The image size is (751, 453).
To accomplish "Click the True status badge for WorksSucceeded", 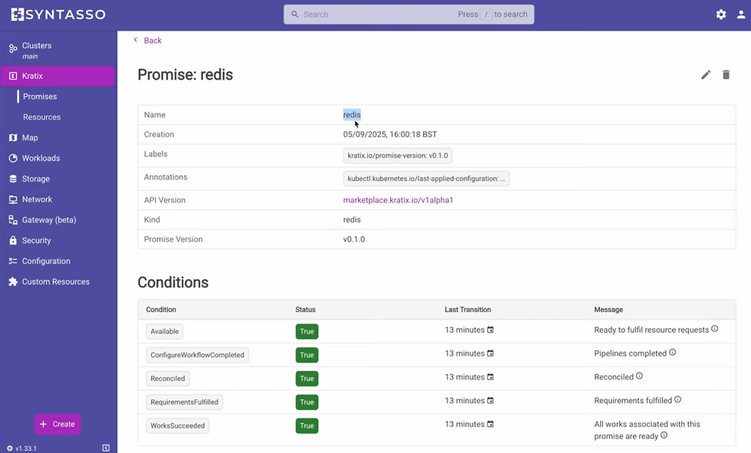I will [x=307, y=425].
